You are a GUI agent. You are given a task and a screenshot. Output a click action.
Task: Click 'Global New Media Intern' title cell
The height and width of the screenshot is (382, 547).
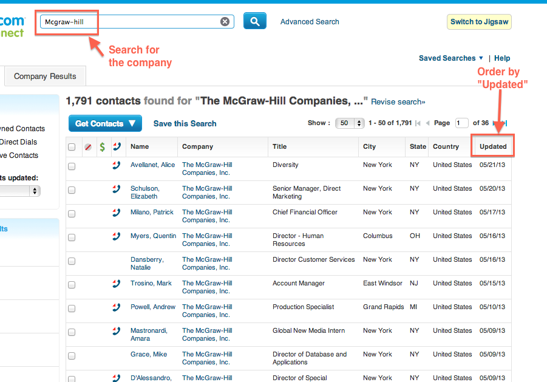click(x=309, y=330)
